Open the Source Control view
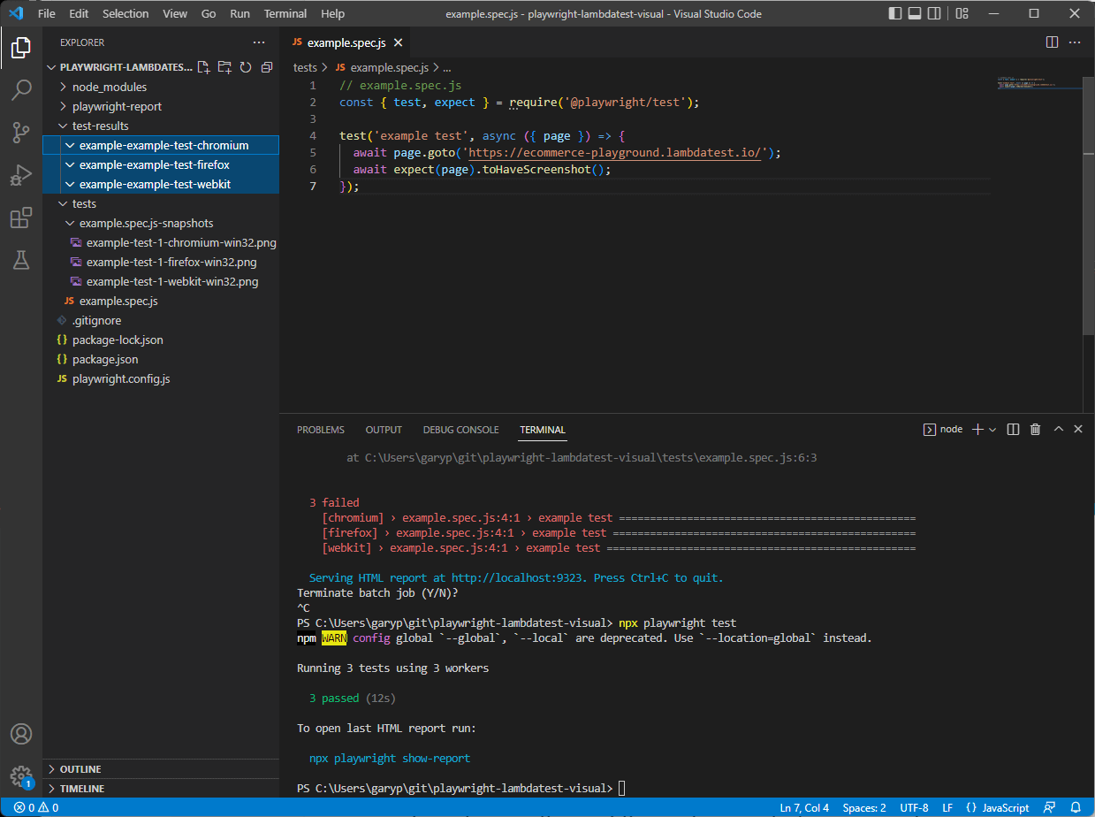The width and height of the screenshot is (1095, 817). pos(21,133)
